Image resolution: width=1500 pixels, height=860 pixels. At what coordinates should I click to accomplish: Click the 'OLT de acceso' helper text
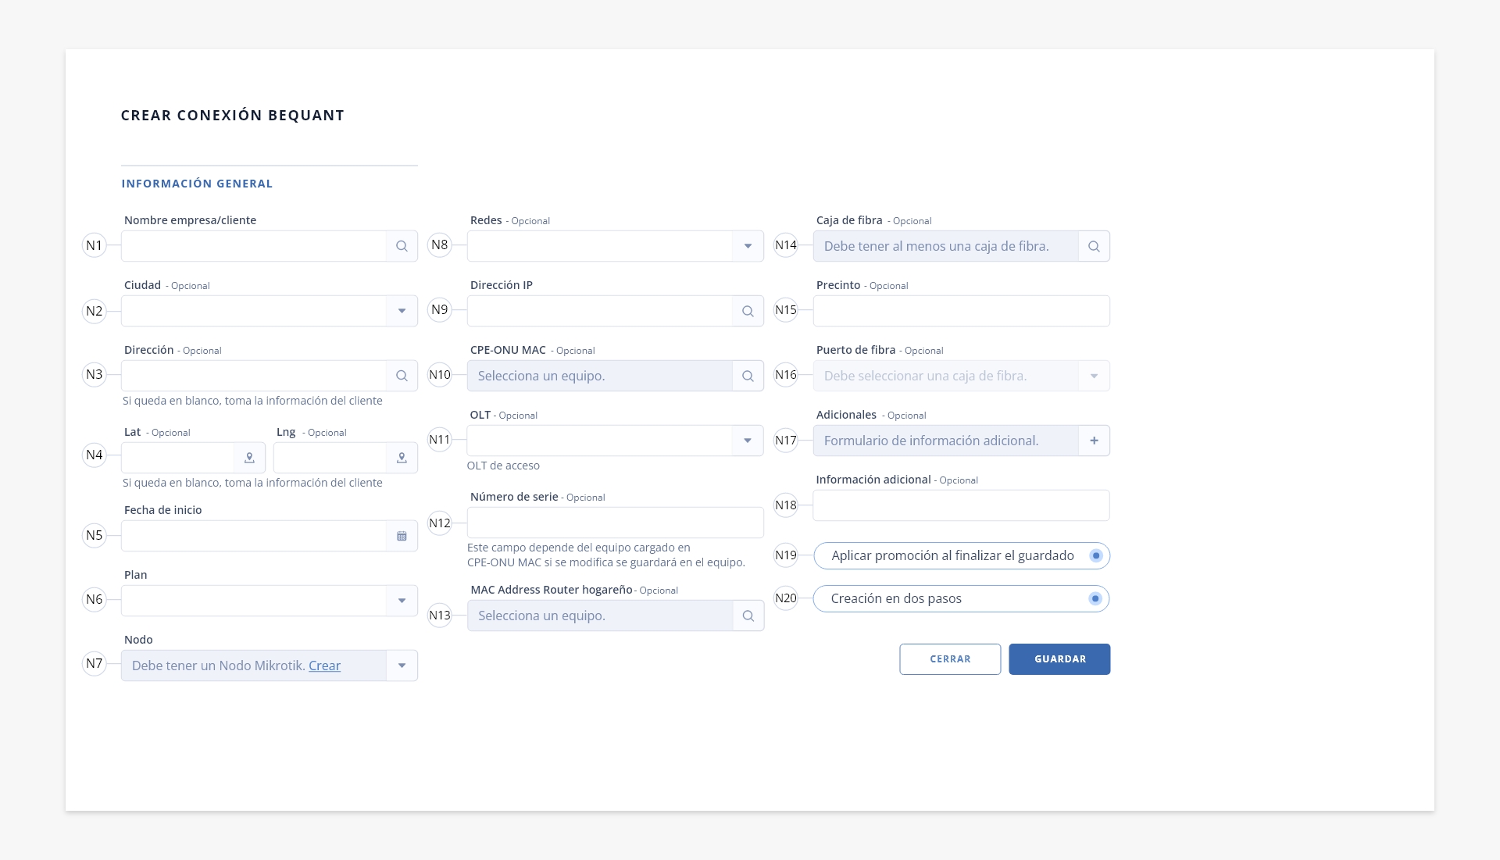click(503, 466)
